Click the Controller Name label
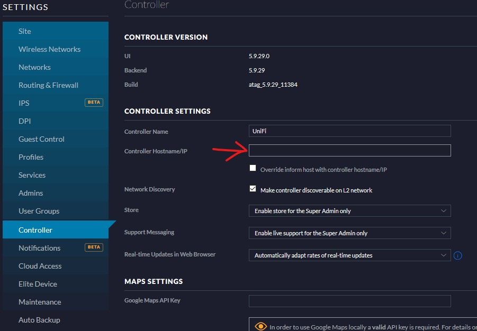 146,132
